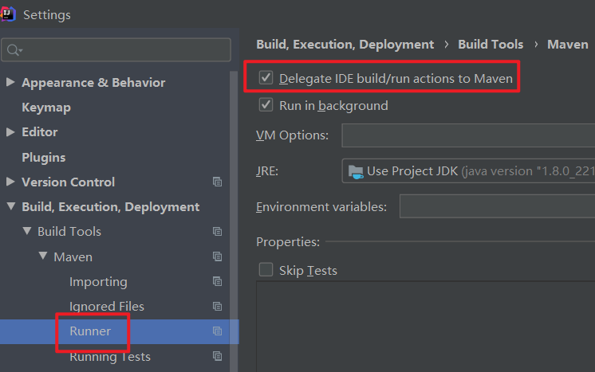This screenshot has height=372, width=595.
Task: Click the project-level icon beside Importing
Action: [x=217, y=281]
